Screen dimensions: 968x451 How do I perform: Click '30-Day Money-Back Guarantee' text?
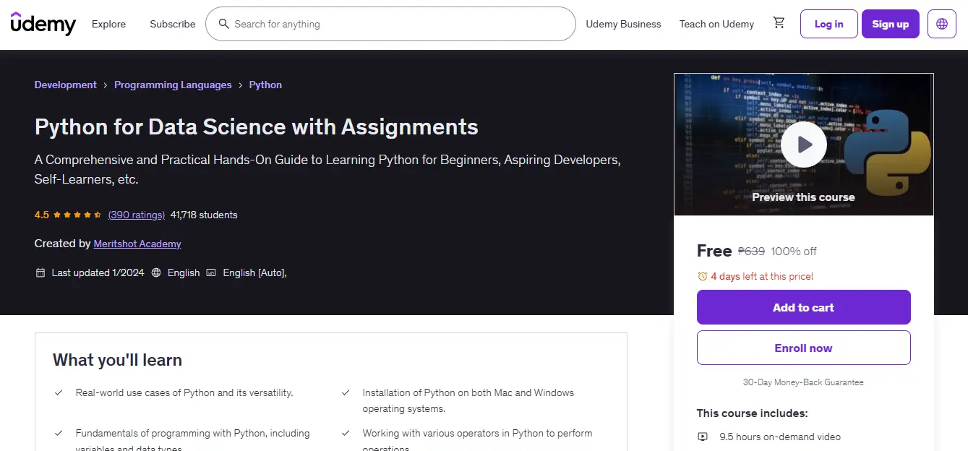click(x=803, y=382)
